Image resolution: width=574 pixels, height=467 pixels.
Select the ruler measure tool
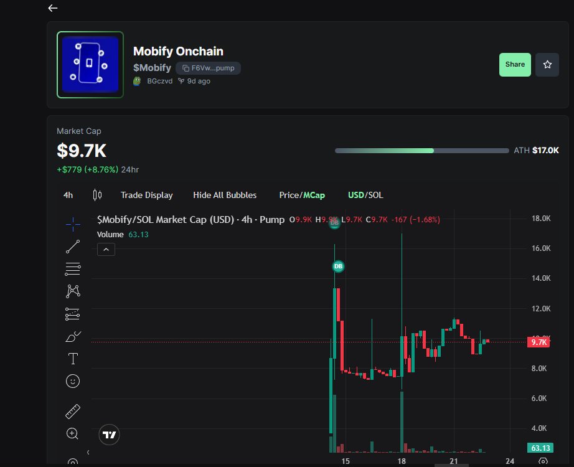73,412
